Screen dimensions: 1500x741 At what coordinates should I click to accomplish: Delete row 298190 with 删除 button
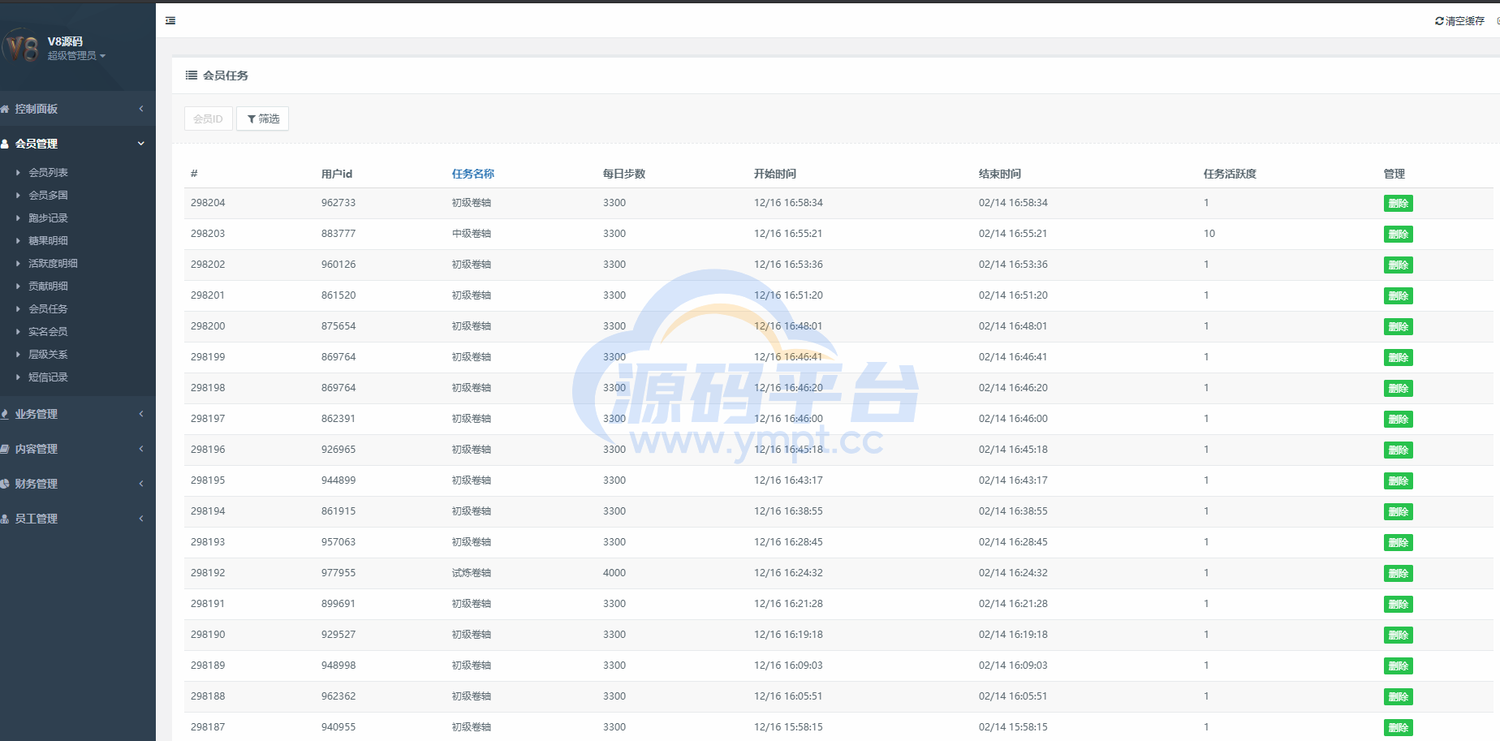(x=1398, y=635)
